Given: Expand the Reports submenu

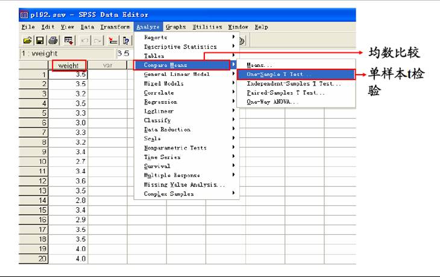Looking at the screenshot, I should pos(187,37).
